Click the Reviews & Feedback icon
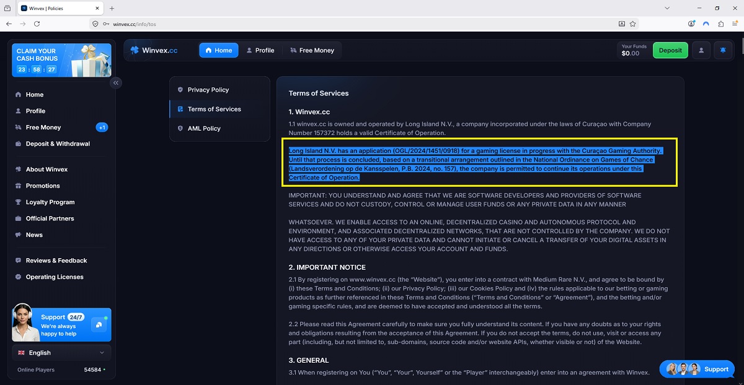744x385 pixels. (19, 261)
